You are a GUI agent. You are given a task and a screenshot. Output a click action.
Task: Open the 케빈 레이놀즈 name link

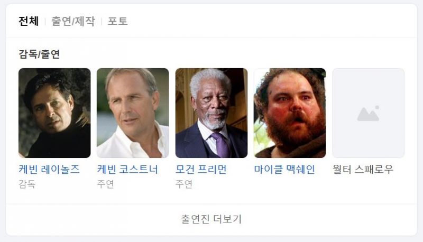pos(49,170)
